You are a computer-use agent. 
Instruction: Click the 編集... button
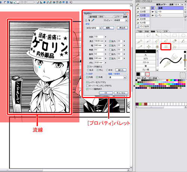[108, 28]
